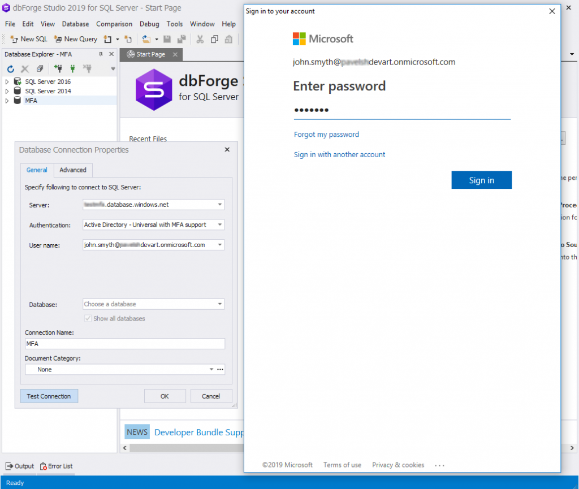579x489 pixels.
Task: Open a new database connection in Database Explorer
Action: pos(58,69)
